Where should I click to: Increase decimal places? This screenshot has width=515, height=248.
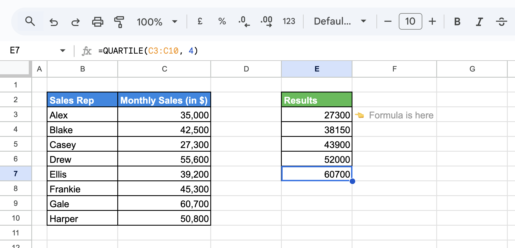pos(266,22)
